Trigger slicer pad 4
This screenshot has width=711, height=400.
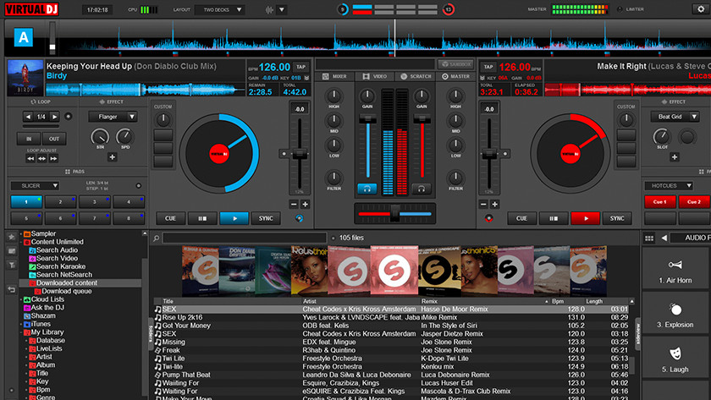coord(129,202)
